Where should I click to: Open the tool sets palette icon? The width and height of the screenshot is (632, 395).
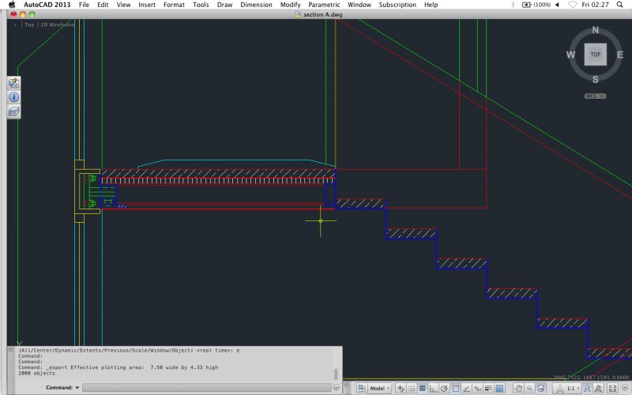click(x=13, y=82)
